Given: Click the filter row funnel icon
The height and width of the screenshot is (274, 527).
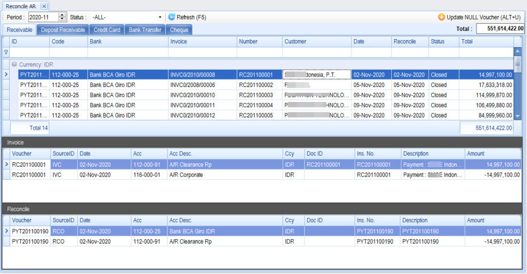Looking at the screenshot, I should (6, 52).
